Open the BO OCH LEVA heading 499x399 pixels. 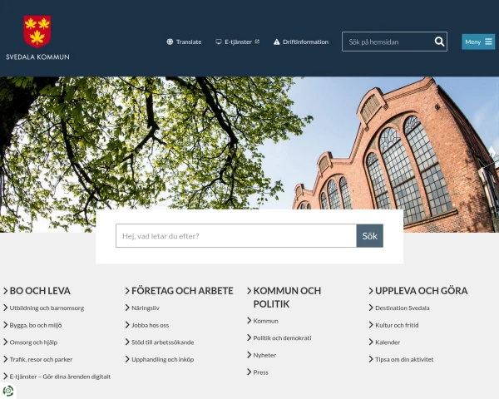tap(40, 290)
